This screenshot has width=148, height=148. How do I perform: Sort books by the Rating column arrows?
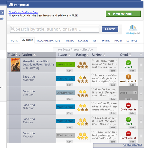[88, 55]
